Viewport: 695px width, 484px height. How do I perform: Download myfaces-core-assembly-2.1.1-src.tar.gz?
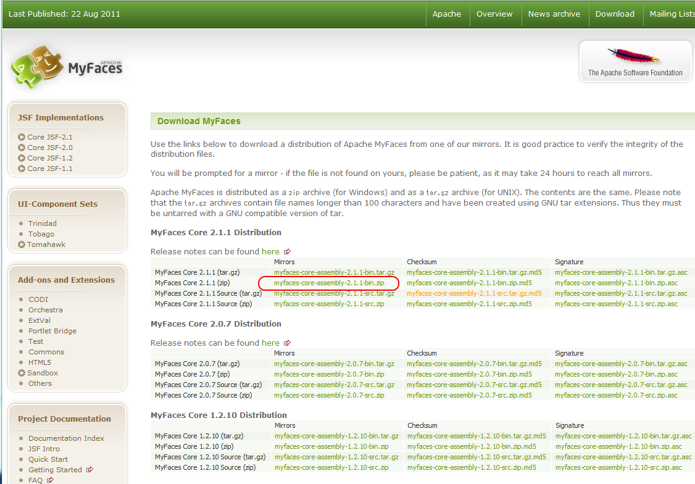(x=334, y=293)
